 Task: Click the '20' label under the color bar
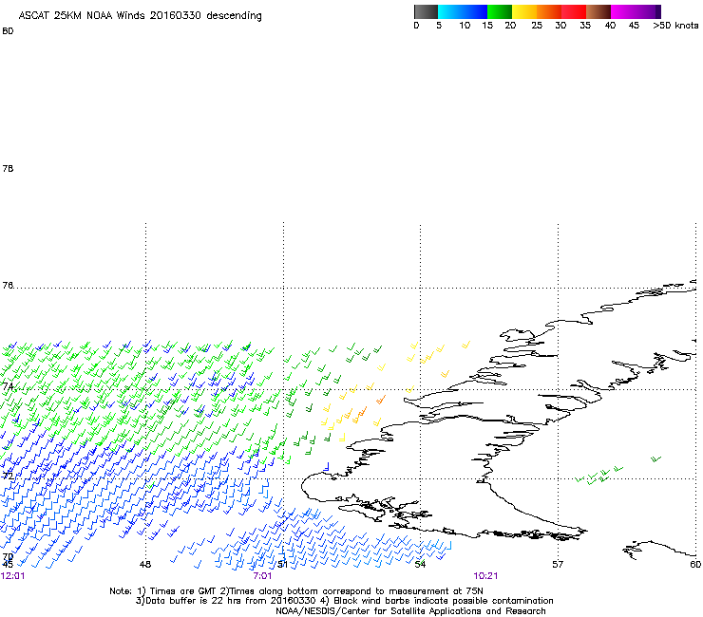510,26
